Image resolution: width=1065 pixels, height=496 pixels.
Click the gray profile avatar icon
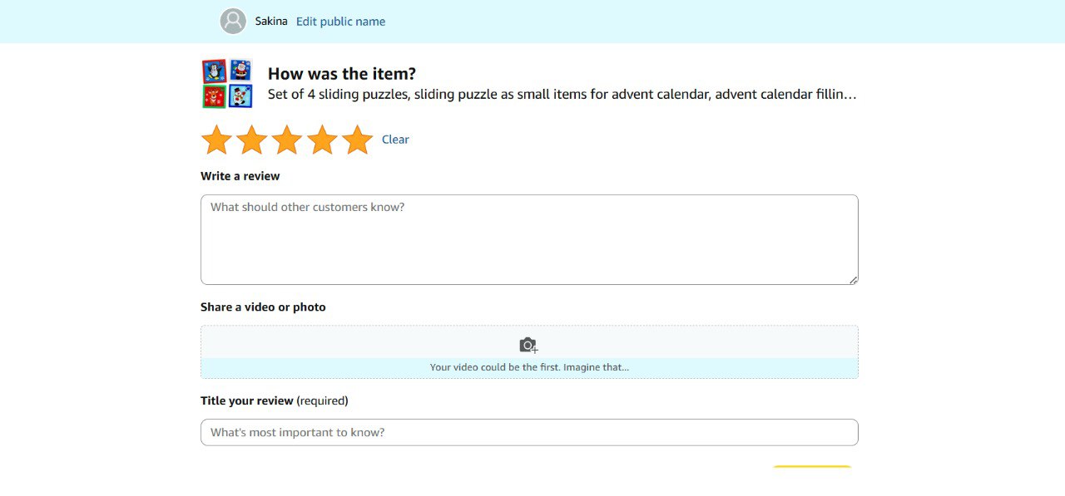tap(233, 22)
